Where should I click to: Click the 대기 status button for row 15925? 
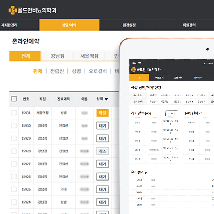coord(103,189)
